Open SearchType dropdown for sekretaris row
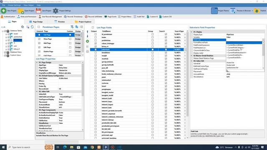The image size is (267, 150). click(x=185, y=50)
